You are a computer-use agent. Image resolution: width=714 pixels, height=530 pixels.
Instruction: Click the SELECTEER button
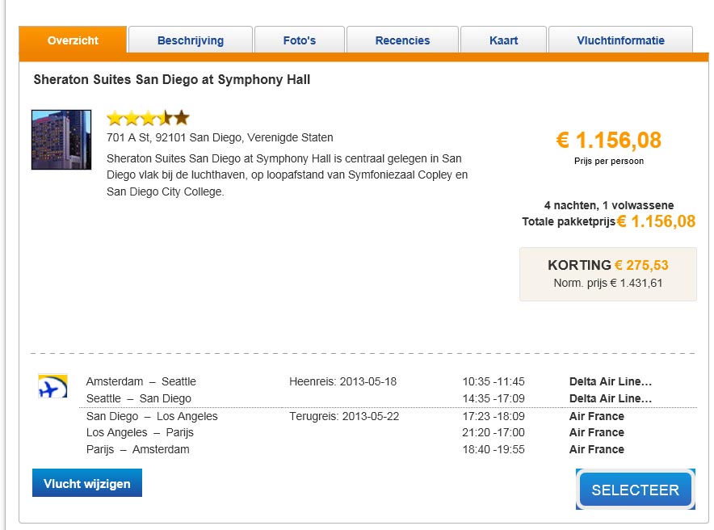(635, 490)
